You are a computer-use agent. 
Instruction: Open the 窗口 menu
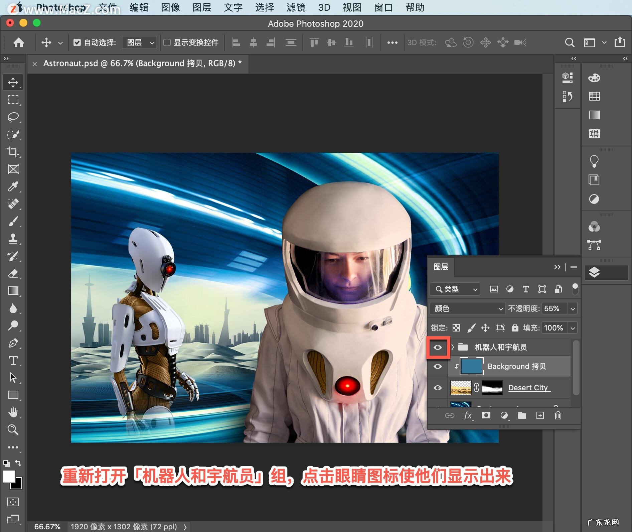[x=383, y=8]
